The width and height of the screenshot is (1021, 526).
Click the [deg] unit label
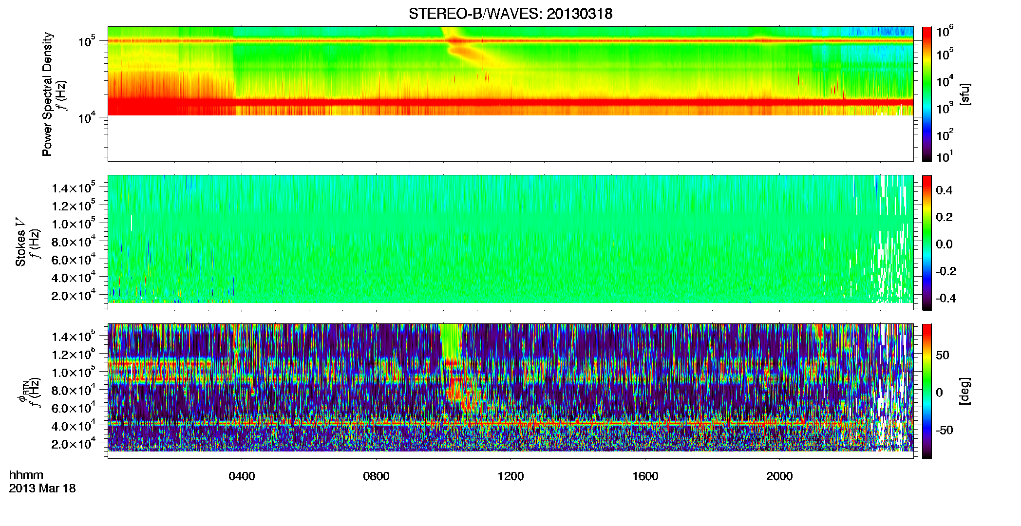point(965,391)
